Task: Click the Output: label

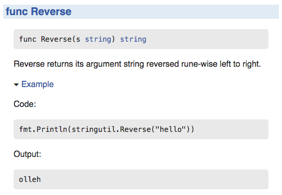Action: pos(27,154)
